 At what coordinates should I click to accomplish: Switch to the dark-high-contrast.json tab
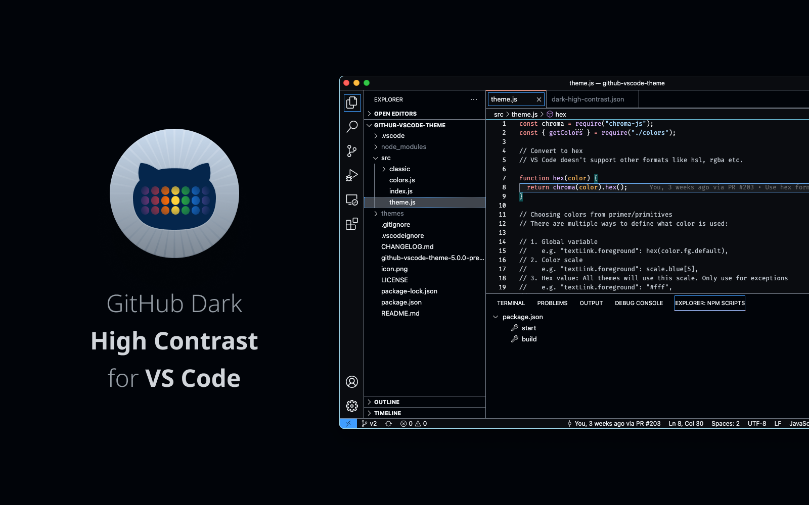click(x=588, y=99)
